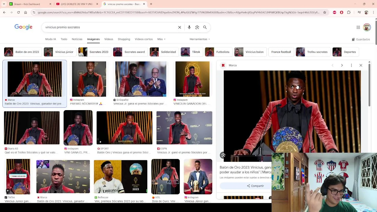Open a new browser tab
Image resolution: width=377 pixels, height=212 pixels.
[151, 4]
